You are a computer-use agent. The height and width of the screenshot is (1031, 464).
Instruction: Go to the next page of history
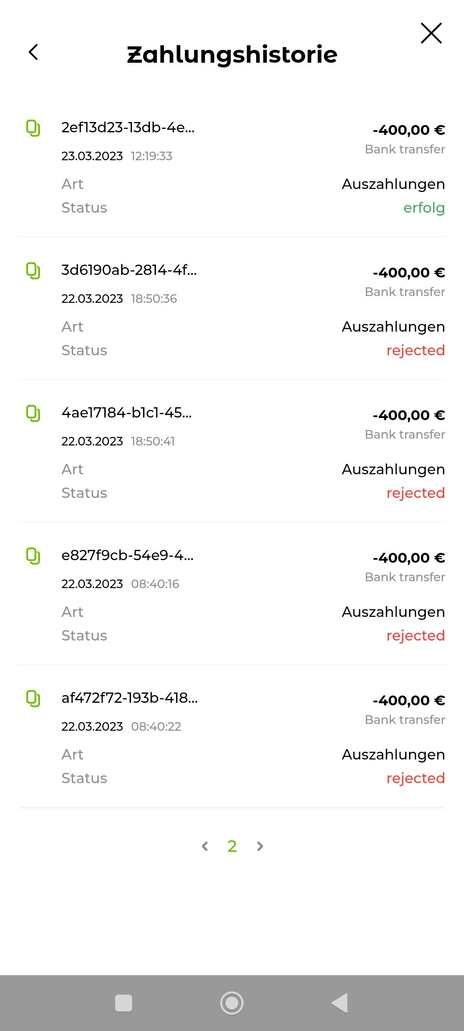(x=260, y=846)
